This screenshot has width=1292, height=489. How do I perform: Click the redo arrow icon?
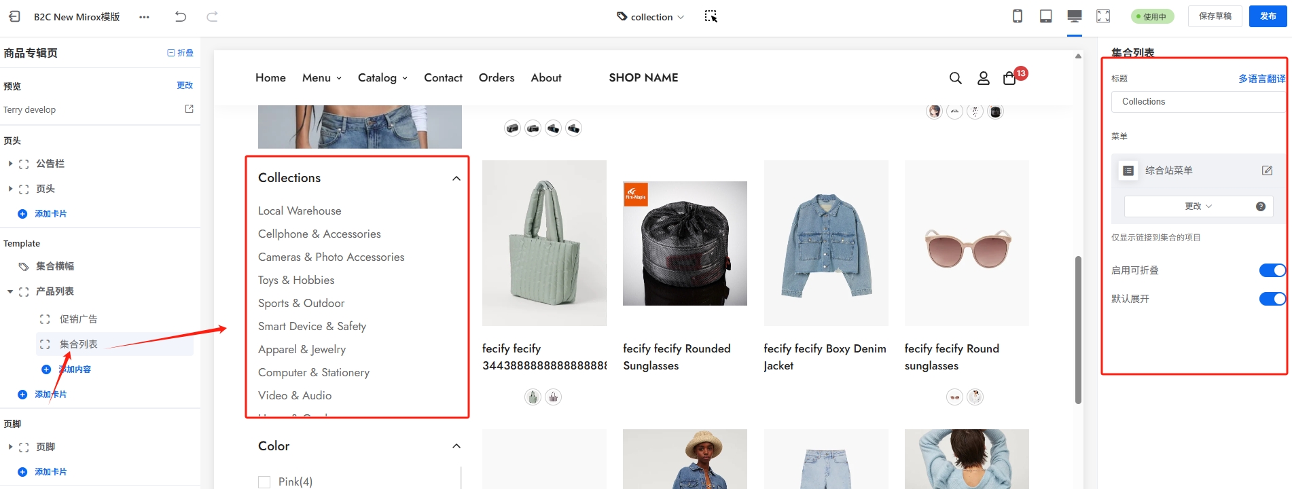pos(212,17)
